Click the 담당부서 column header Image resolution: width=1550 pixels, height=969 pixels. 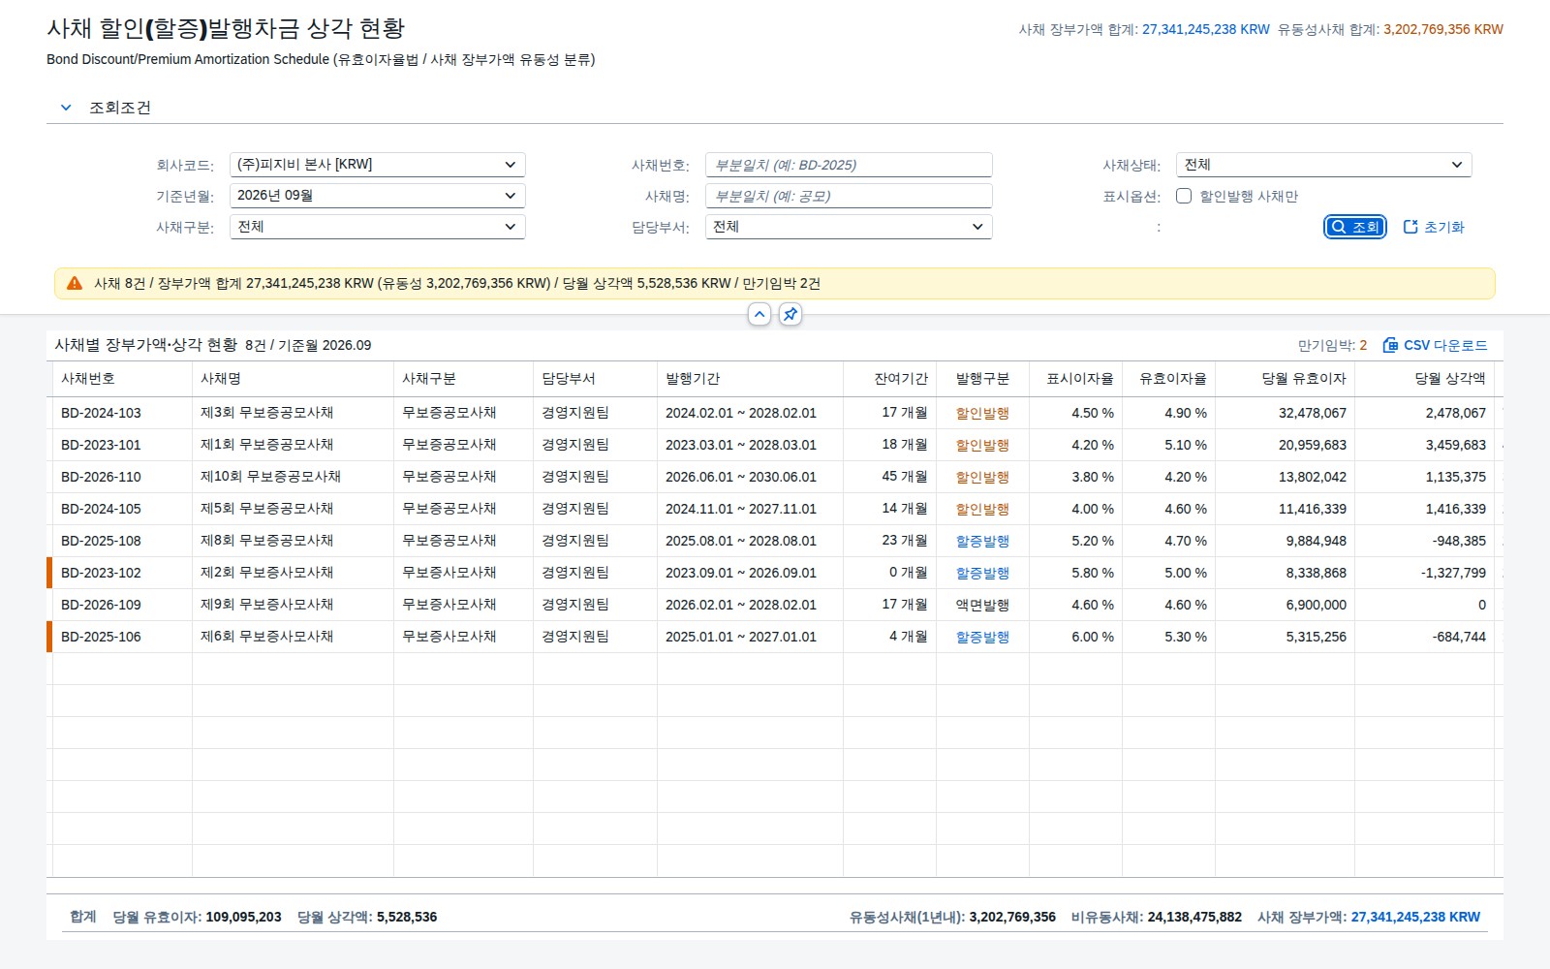595,379
